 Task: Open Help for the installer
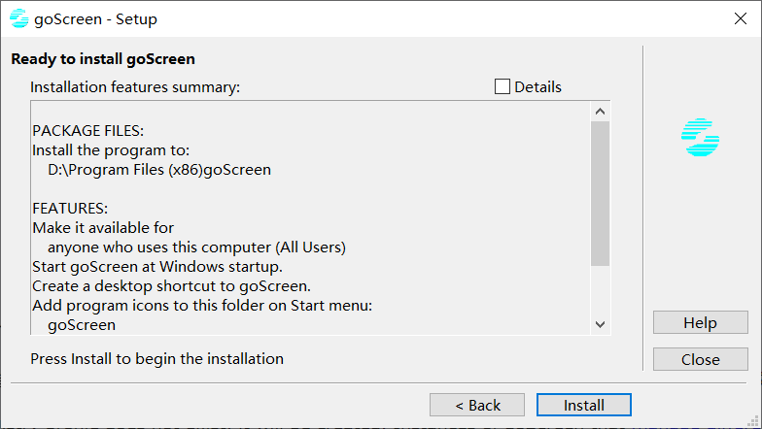coord(700,322)
